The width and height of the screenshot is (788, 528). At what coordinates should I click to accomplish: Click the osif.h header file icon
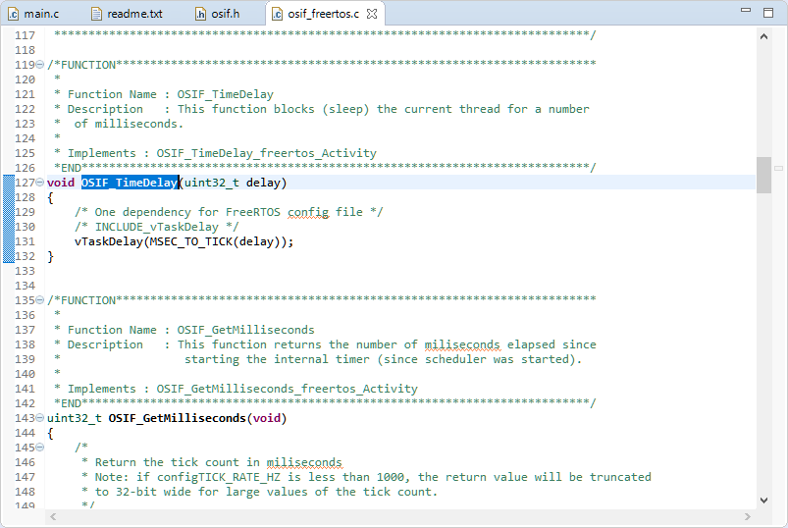(x=201, y=14)
